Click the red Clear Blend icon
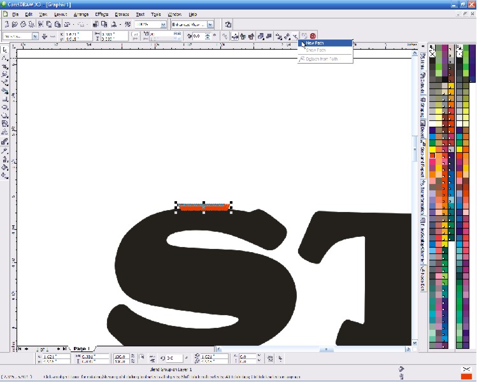The image size is (477, 382). (x=313, y=36)
